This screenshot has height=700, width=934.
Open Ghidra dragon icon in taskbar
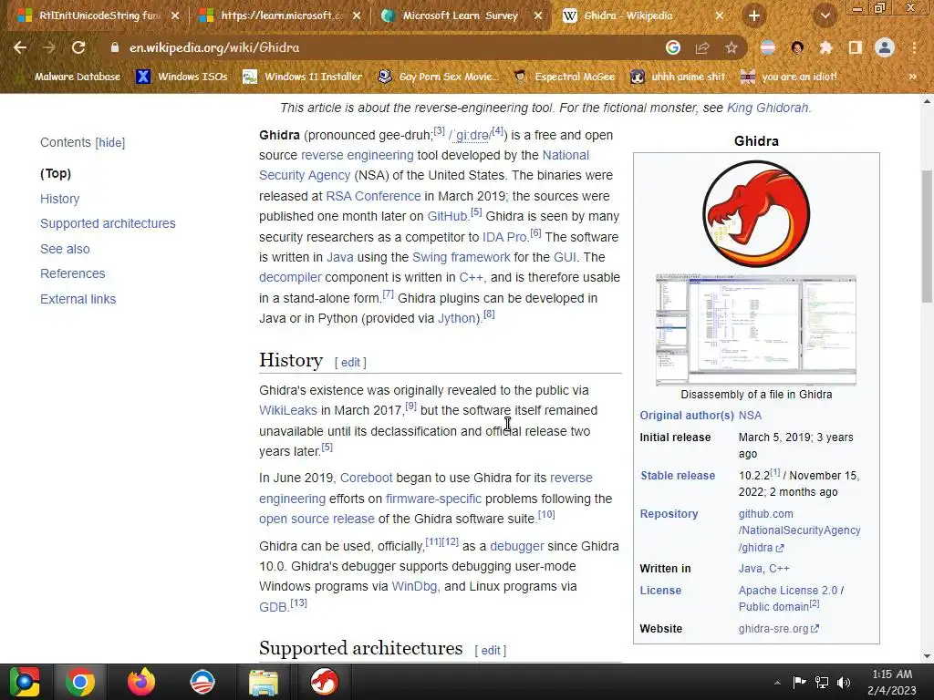tap(324, 682)
